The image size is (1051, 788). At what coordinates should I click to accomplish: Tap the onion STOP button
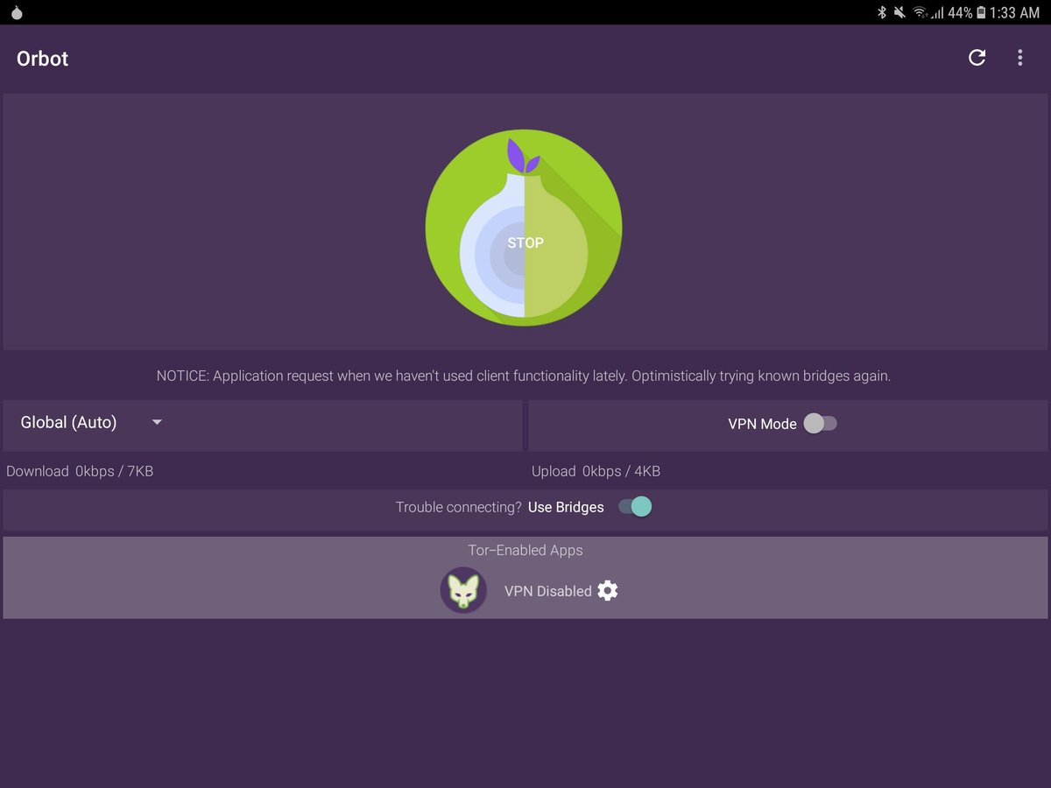coord(524,228)
